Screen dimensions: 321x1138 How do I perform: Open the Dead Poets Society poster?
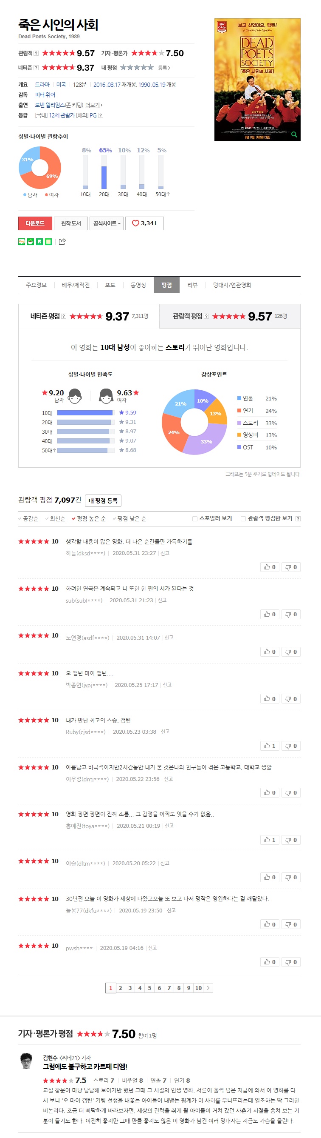[x=257, y=80]
